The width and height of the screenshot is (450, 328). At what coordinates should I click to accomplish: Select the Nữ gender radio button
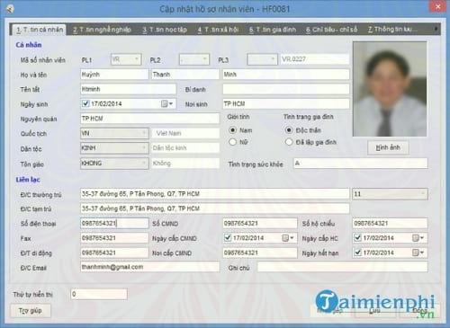tap(232, 142)
